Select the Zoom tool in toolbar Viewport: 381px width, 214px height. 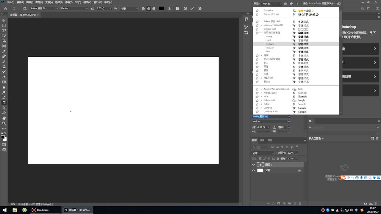click(4, 123)
